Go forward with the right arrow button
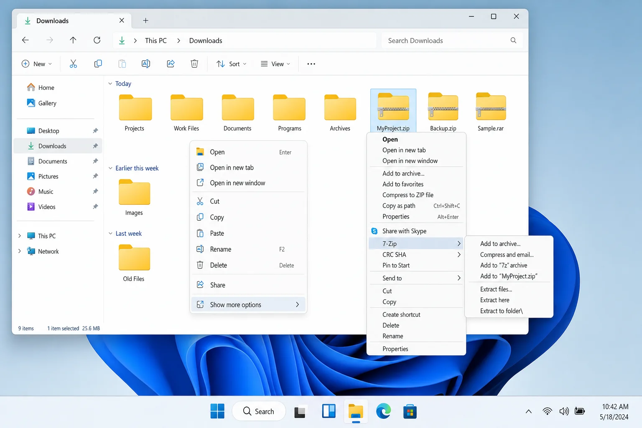Screen dimensions: 642x428 pyautogui.click(x=50, y=40)
